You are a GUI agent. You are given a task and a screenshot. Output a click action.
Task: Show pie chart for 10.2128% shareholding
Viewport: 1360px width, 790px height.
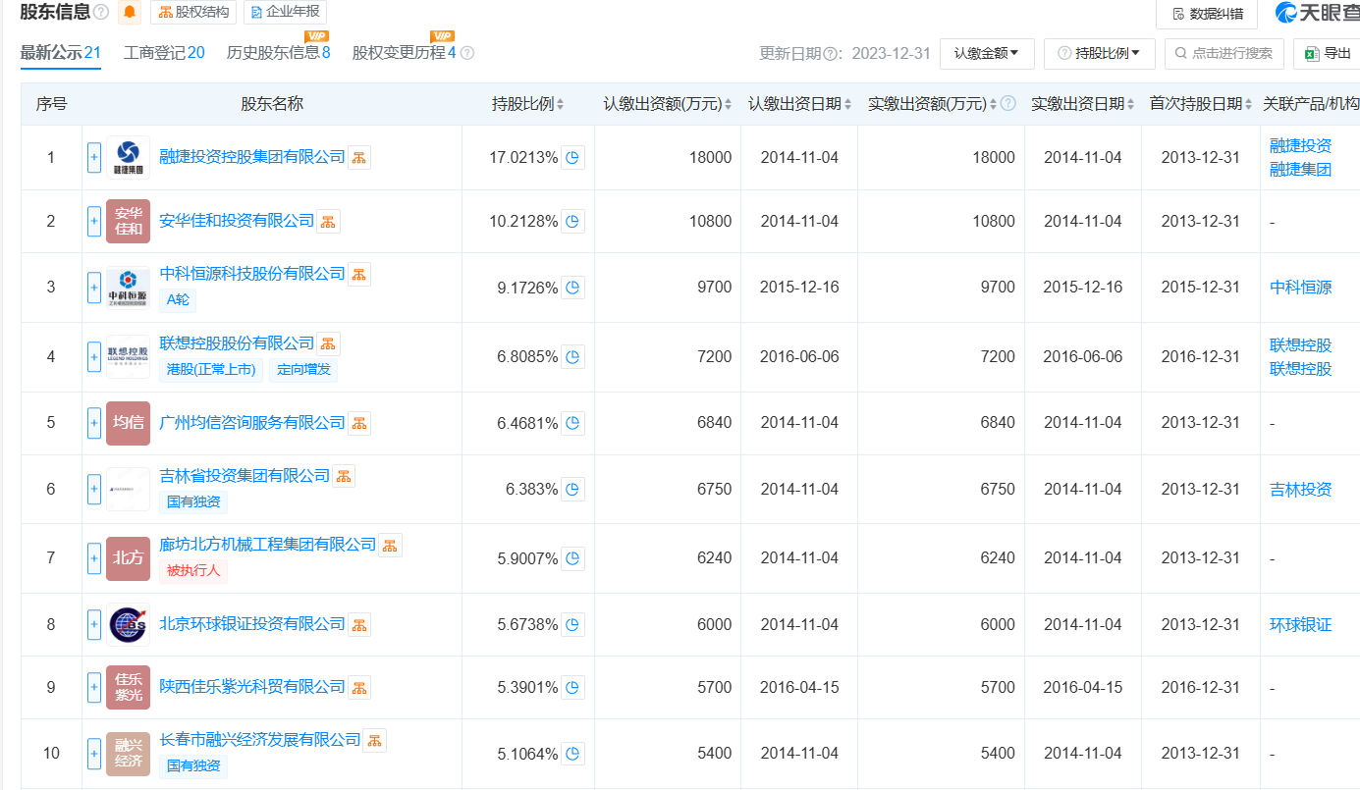pos(572,221)
